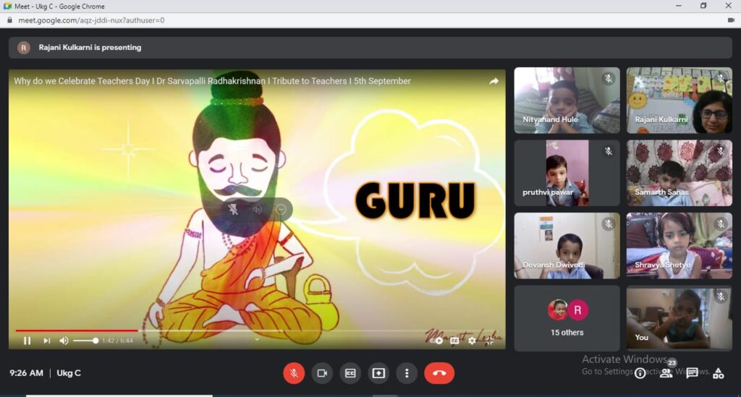Expand the "15 others" participants tile

[x=567, y=318]
